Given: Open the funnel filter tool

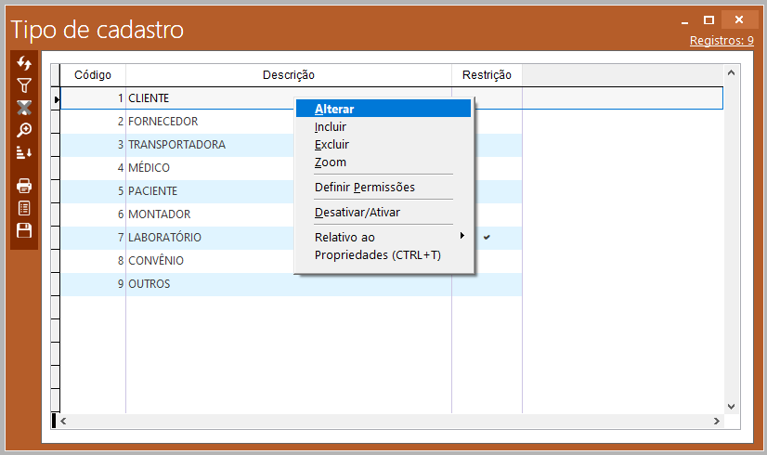Looking at the screenshot, I should [x=24, y=84].
